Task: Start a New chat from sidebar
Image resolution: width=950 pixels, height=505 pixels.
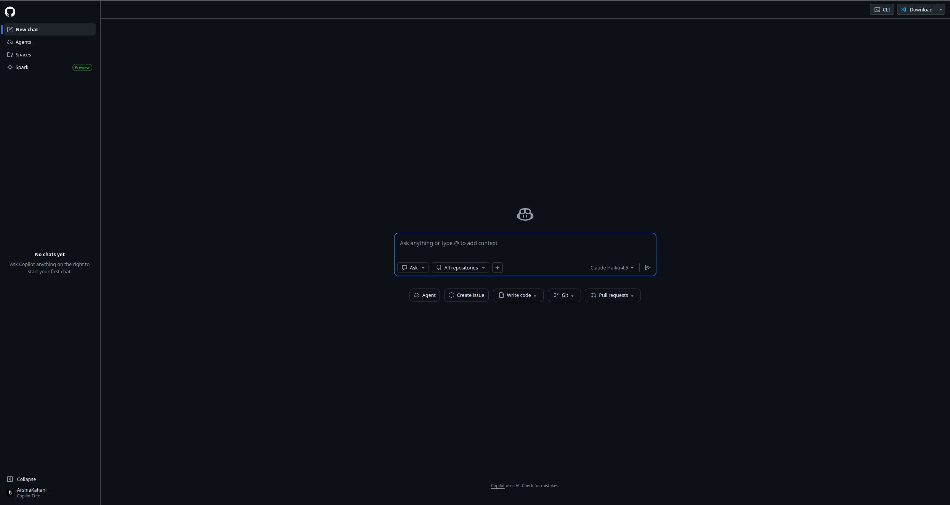Action: coord(50,29)
